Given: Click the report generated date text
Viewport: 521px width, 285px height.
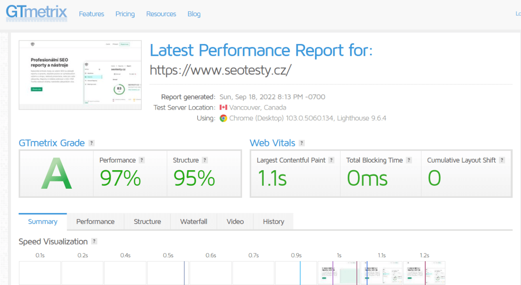Looking at the screenshot, I should pos(272,97).
